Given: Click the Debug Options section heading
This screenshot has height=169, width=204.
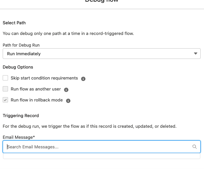Looking at the screenshot, I should pyautogui.click(x=18, y=67).
